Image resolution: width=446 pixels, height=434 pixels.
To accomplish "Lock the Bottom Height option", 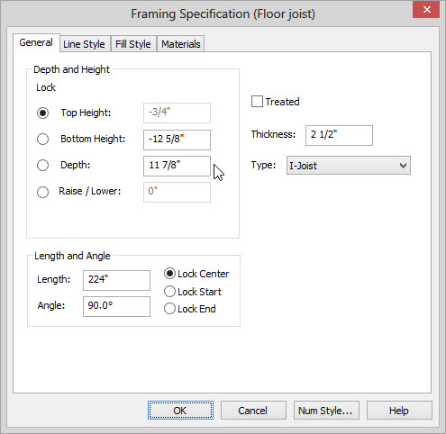I will click(42, 139).
